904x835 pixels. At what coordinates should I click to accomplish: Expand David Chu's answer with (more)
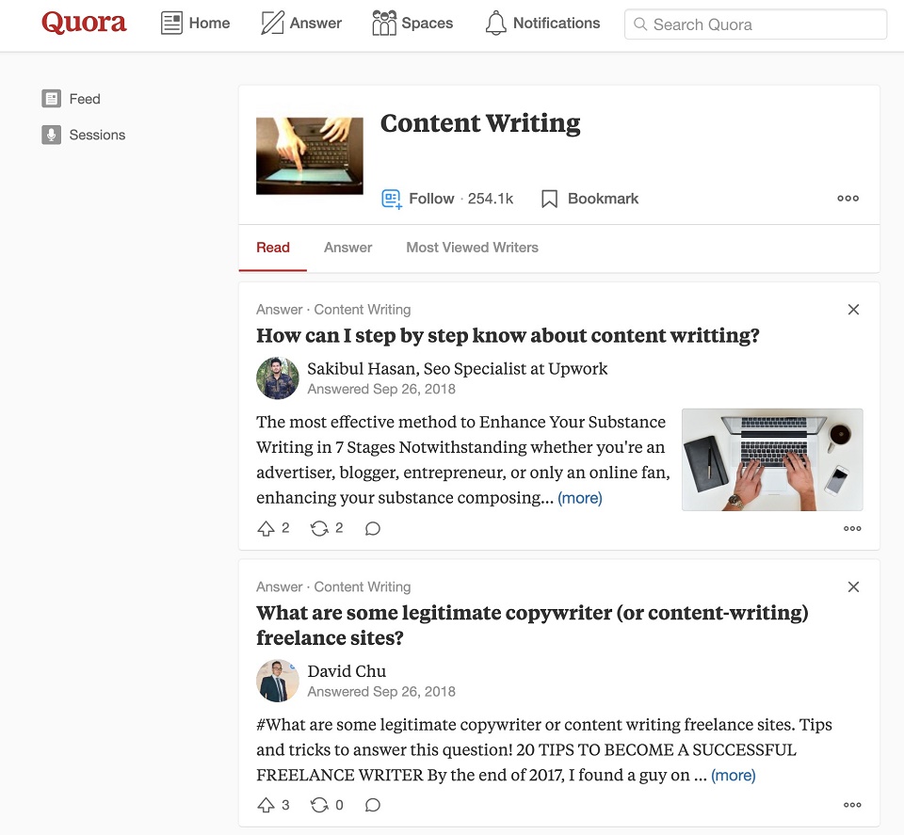click(x=733, y=775)
